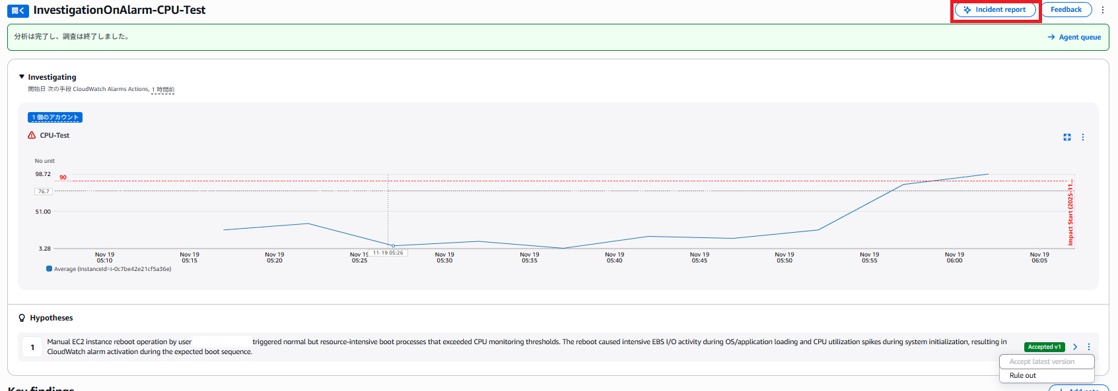Click the 1時間前 relative time label
The width and height of the screenshot is (1118, 391).
163,90
